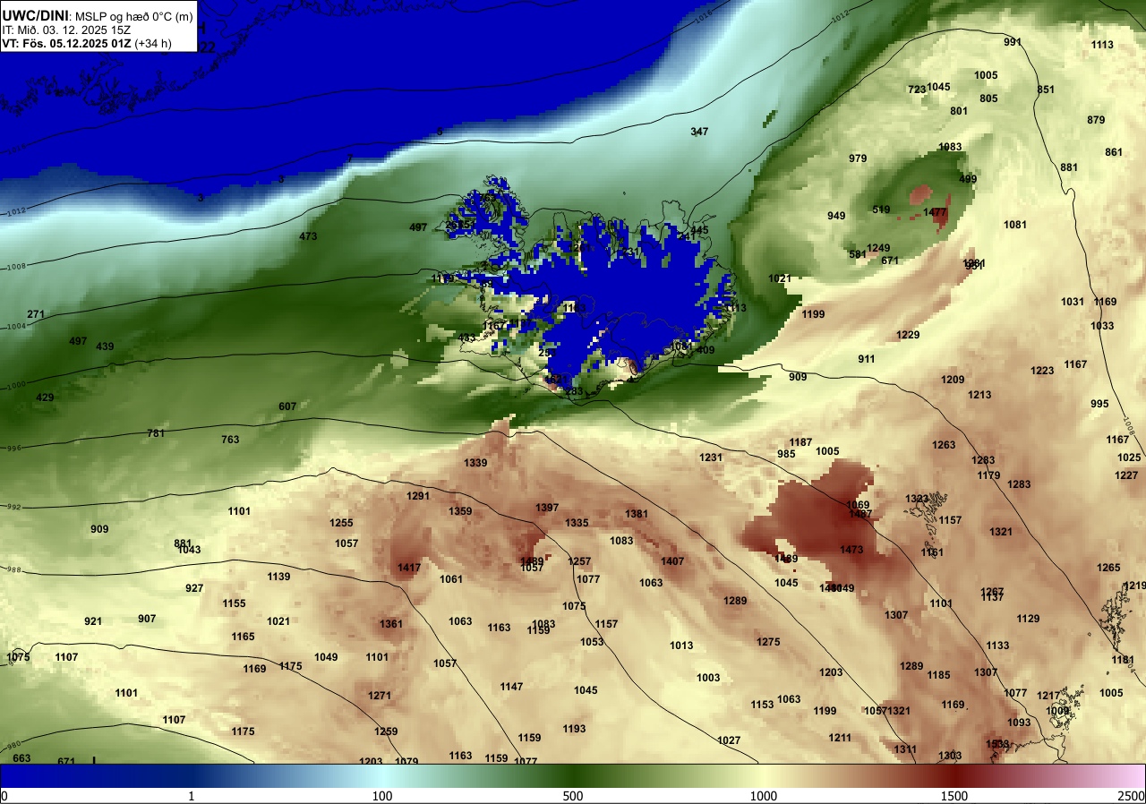Click the height value '1473'
This screenshot has height=804, width=1146.
click(851, 550)
